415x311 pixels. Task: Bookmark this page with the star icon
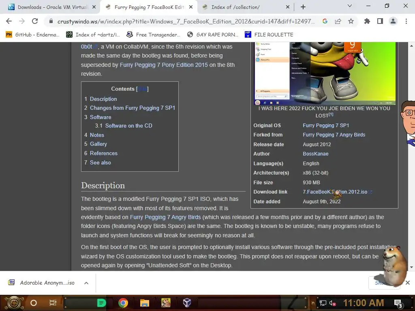tap(351, 21)
